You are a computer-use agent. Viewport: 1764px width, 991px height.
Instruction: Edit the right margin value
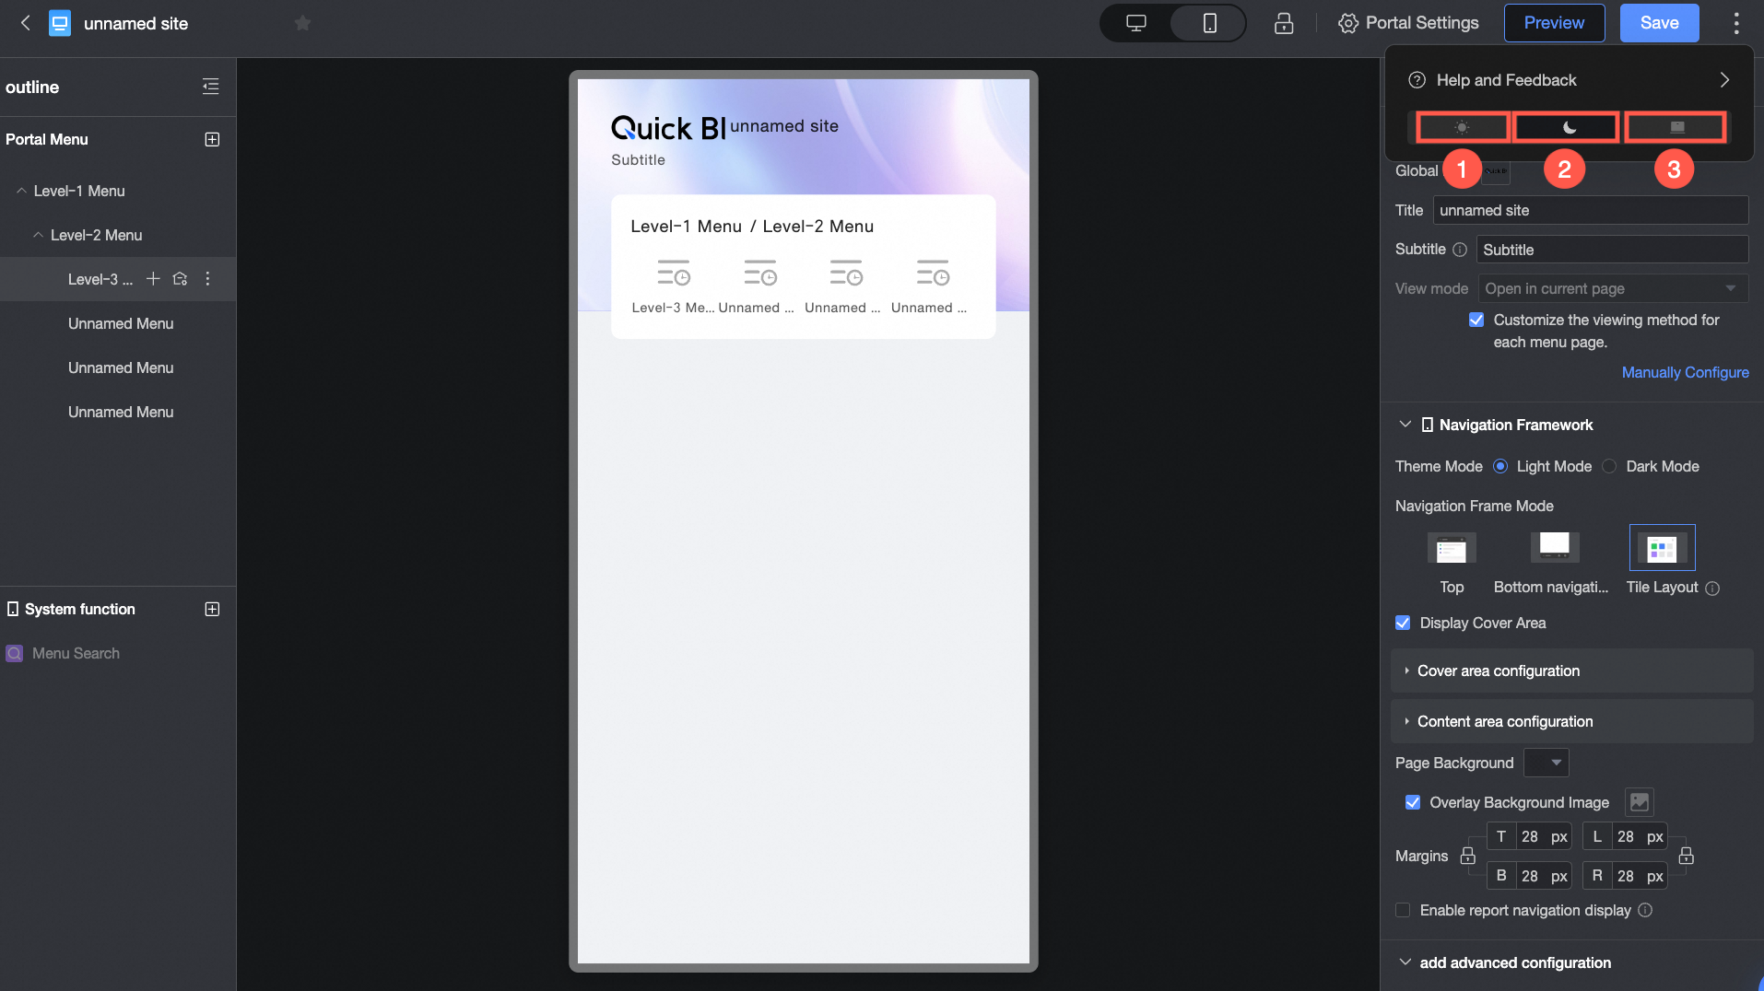tap(1625, 876)
